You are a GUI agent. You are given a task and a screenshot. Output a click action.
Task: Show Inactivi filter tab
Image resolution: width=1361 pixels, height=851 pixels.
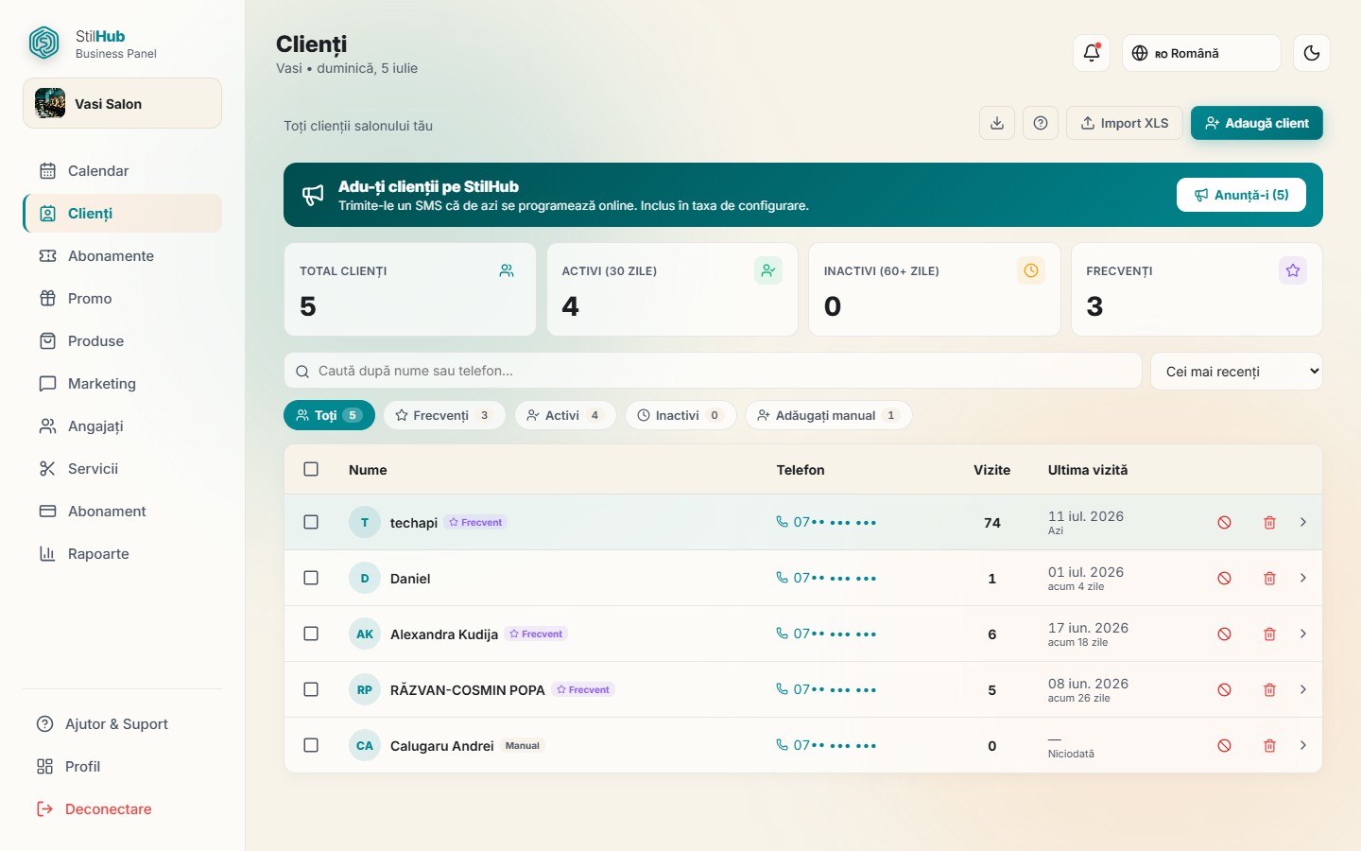pos(680,415)
